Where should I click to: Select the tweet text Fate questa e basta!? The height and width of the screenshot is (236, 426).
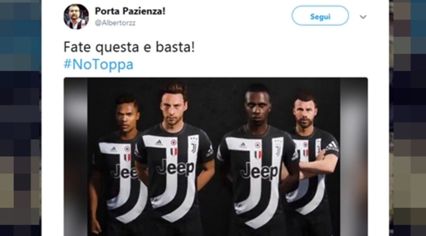point(129,47)
